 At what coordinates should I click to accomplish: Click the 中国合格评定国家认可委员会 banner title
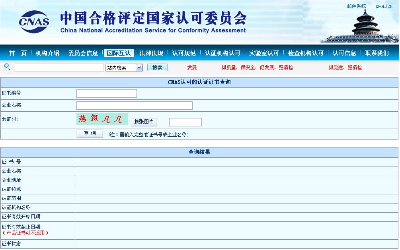coord(154,18)
